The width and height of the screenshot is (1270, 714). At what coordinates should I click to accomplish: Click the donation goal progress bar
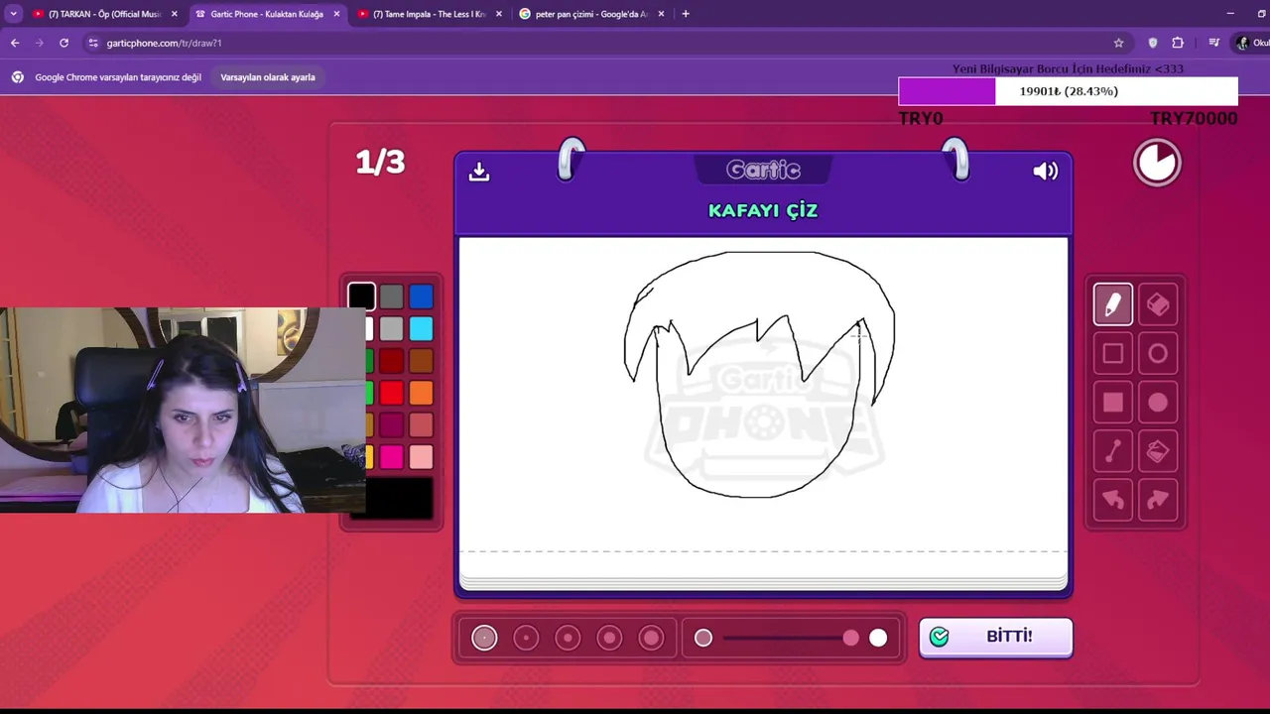pos(1068,91)
